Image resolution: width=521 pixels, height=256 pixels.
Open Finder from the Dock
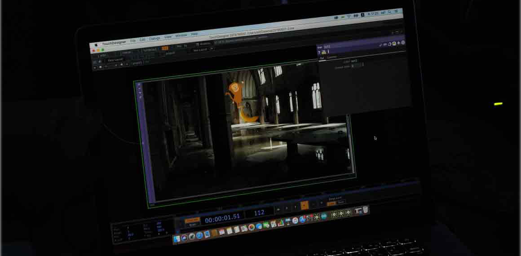tap(177, 239)
